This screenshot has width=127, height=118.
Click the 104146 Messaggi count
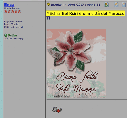pos(14,38)
